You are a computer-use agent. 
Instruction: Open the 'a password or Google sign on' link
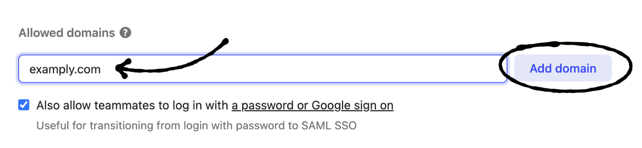click(x=313, y=105)
